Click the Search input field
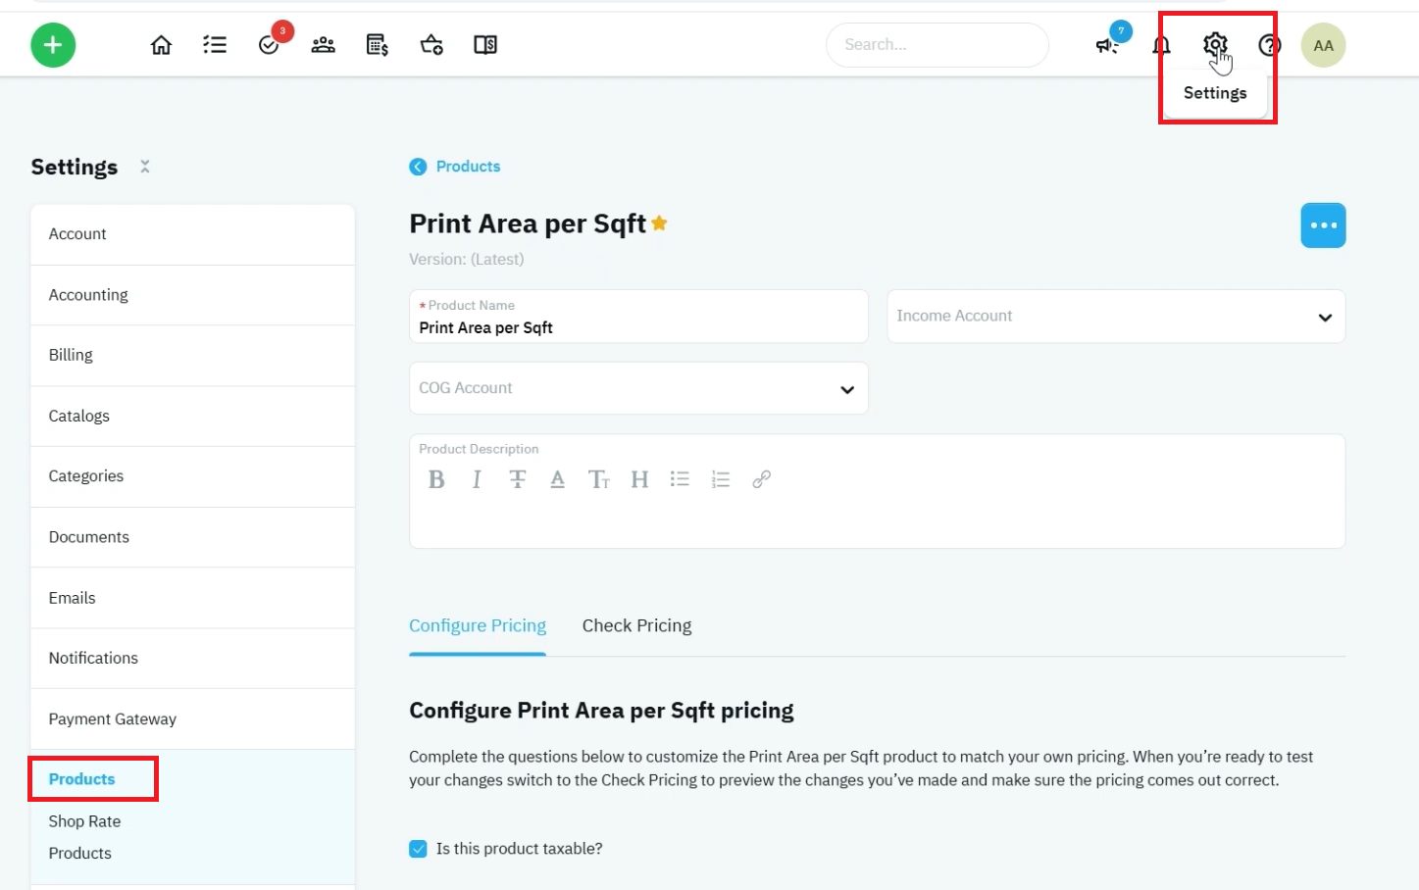 (x=938, y=45)
